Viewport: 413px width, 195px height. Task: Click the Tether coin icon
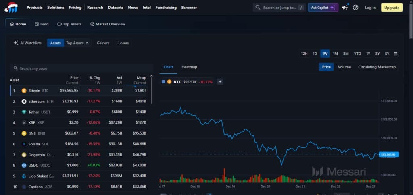pyautogui.click(x=24, y=112)
